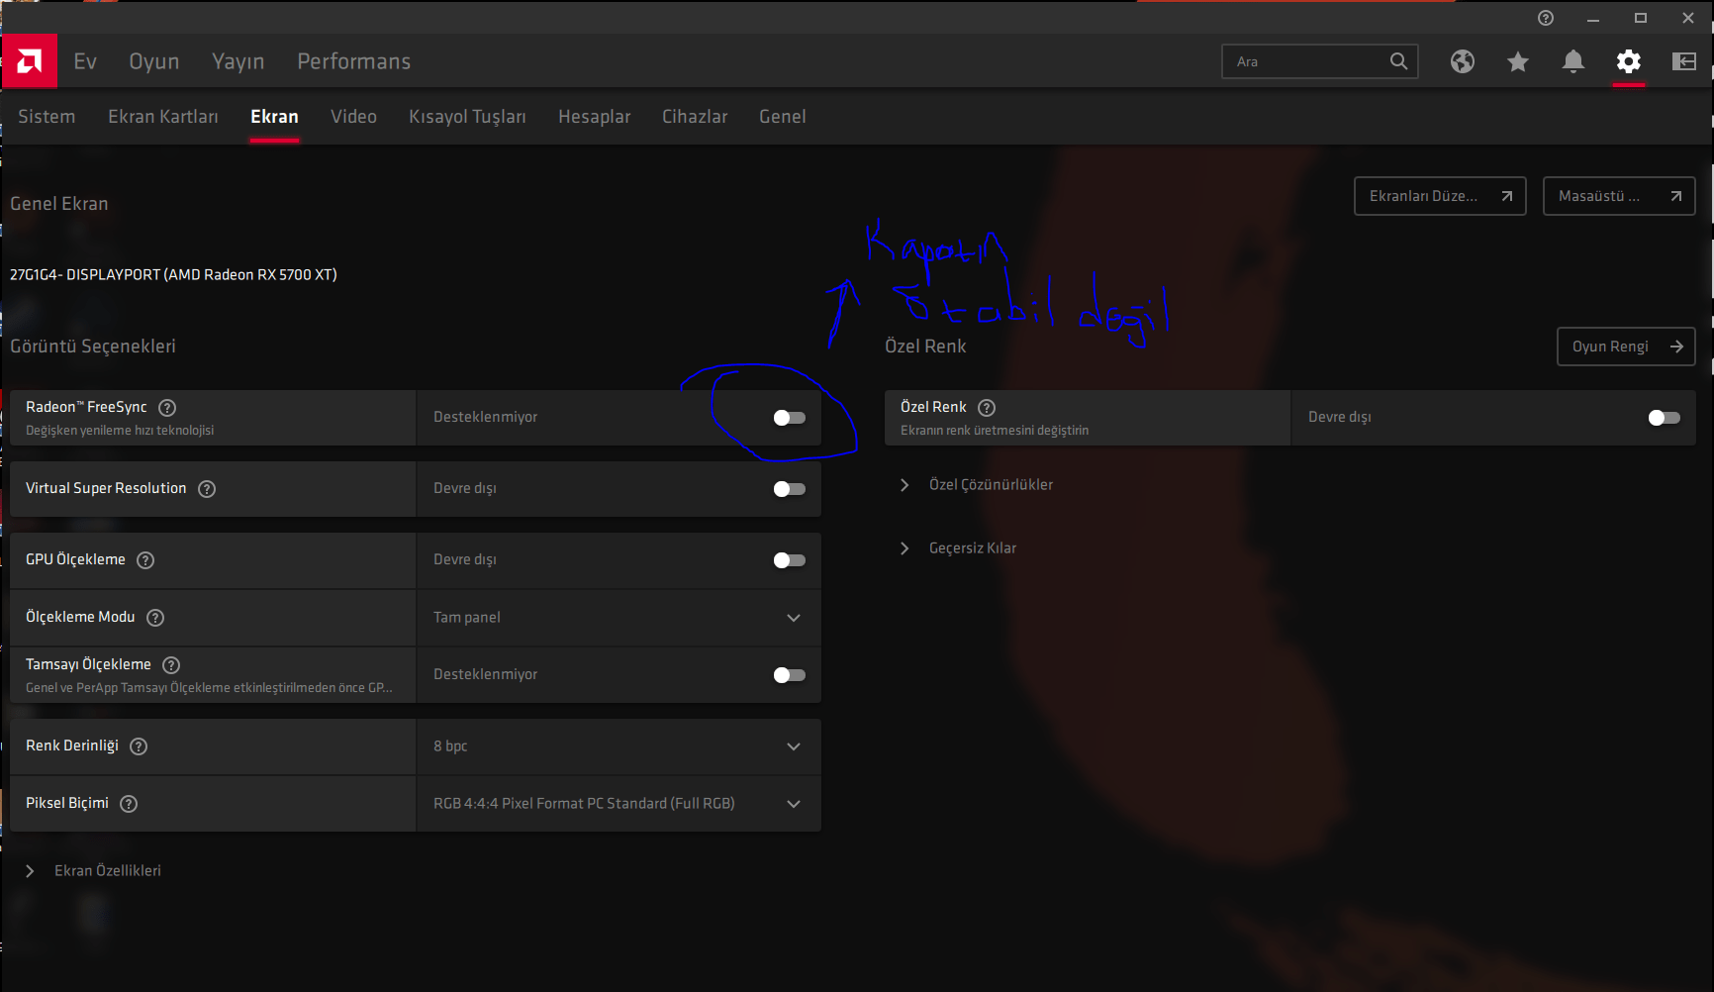Switch to Sistem tab
The height and width of the screenshot is (992, 1714).
47,117
